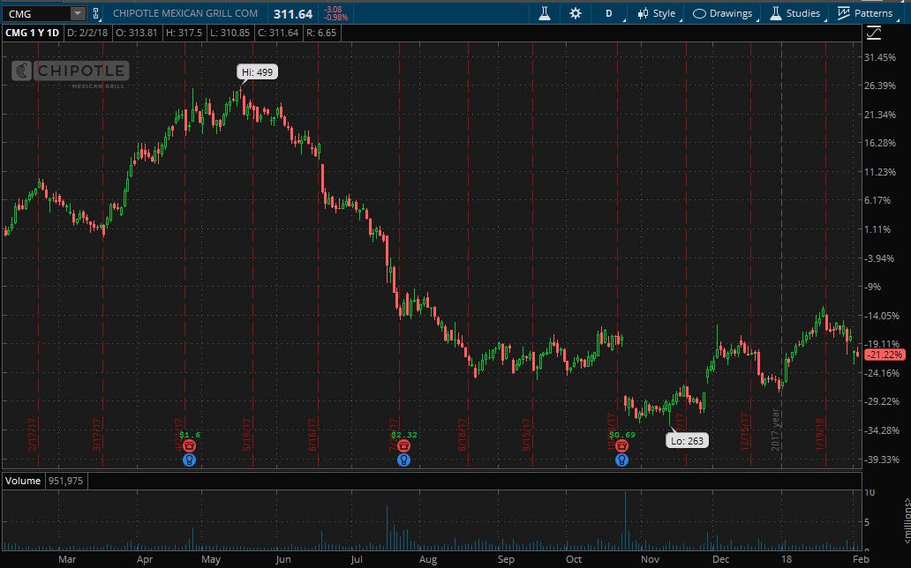Click the red earnings phone icon under $0.69
The height and width of the screenshot is (568, 911).
pyautogui.click(x=621, y=446)
